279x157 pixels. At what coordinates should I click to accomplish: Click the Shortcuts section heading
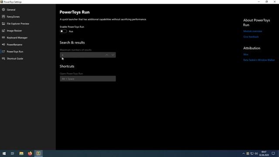(x=67, y=66)
